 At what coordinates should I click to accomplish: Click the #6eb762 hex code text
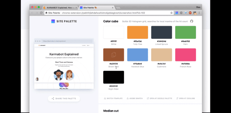186,41
